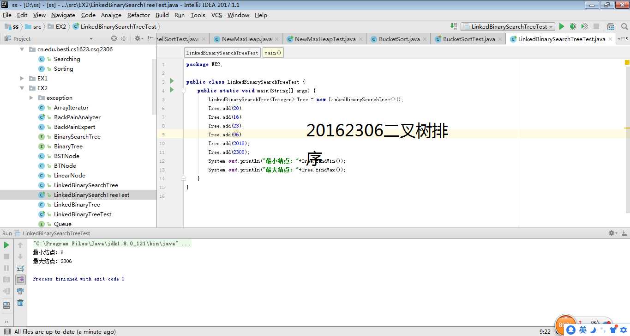Close the BucketSortTest.java tab
The height and width of the screenshot is (336, 630).
tap(500, 39)
